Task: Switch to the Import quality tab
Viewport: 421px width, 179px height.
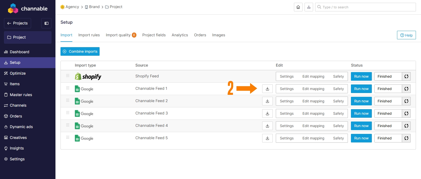Action: coord(121,35)
